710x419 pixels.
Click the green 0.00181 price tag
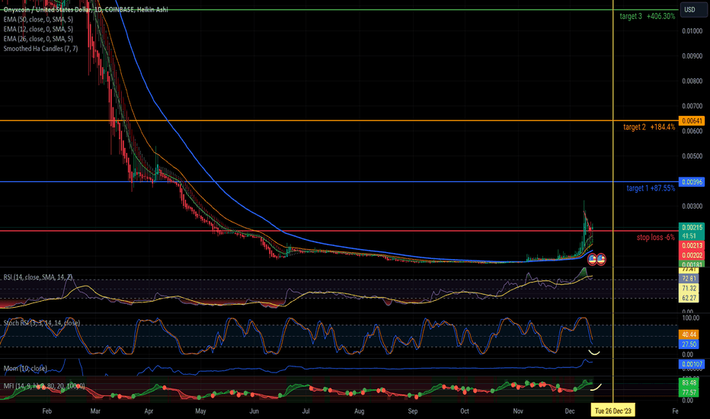coord(692,264)
